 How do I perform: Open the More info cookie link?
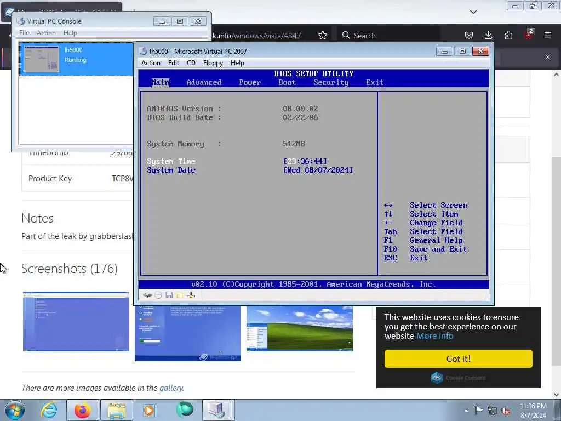click(x=434, y=336)
